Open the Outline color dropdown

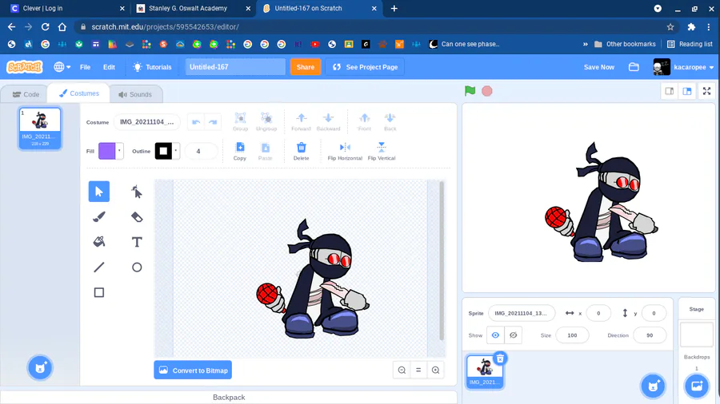point(175,151)
